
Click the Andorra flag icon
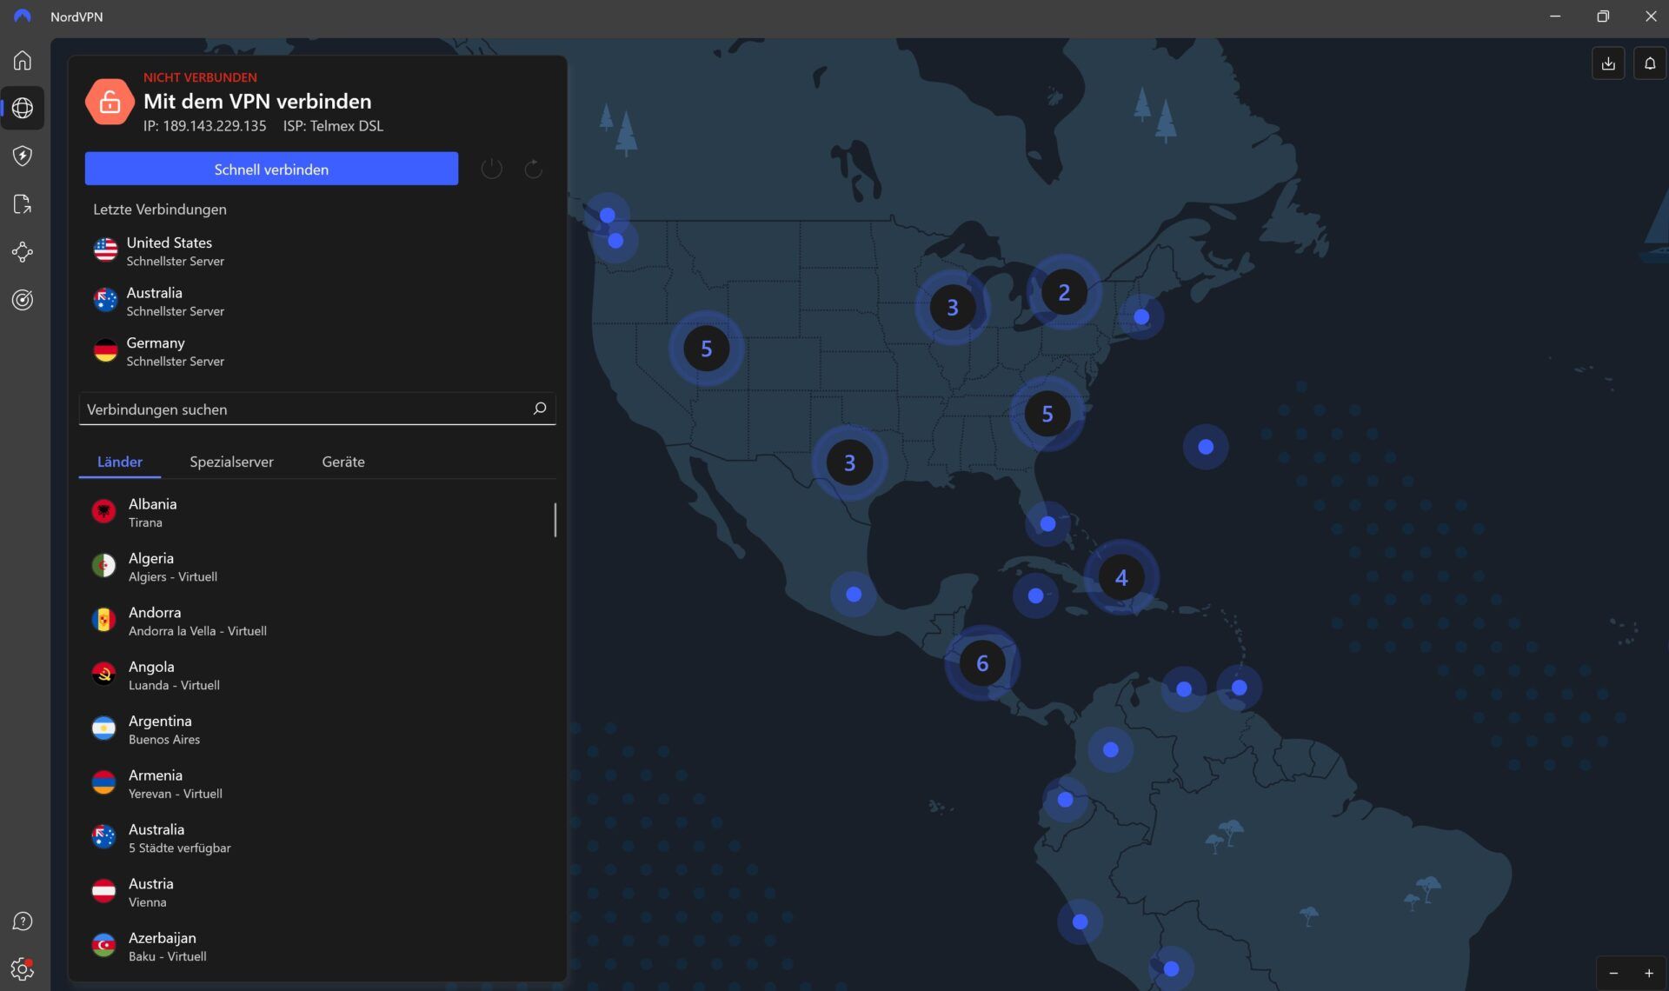103,621
